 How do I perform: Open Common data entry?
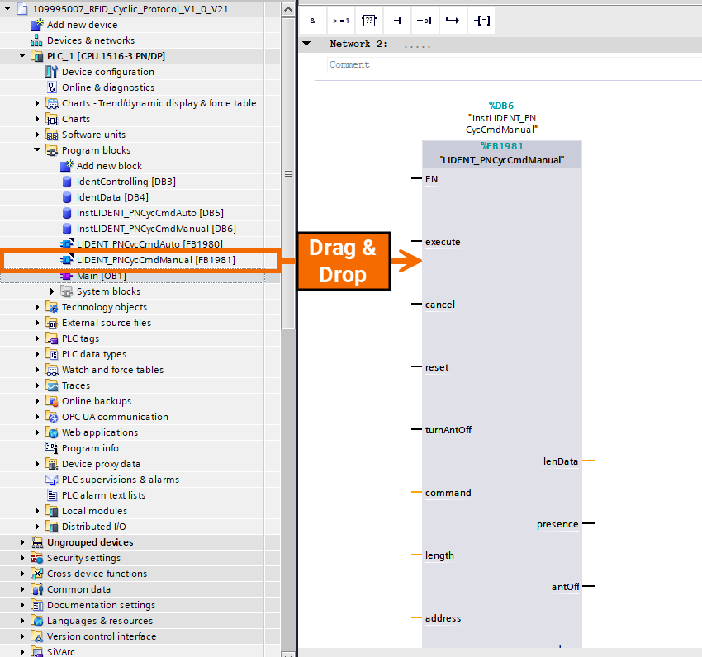(78, 589)
